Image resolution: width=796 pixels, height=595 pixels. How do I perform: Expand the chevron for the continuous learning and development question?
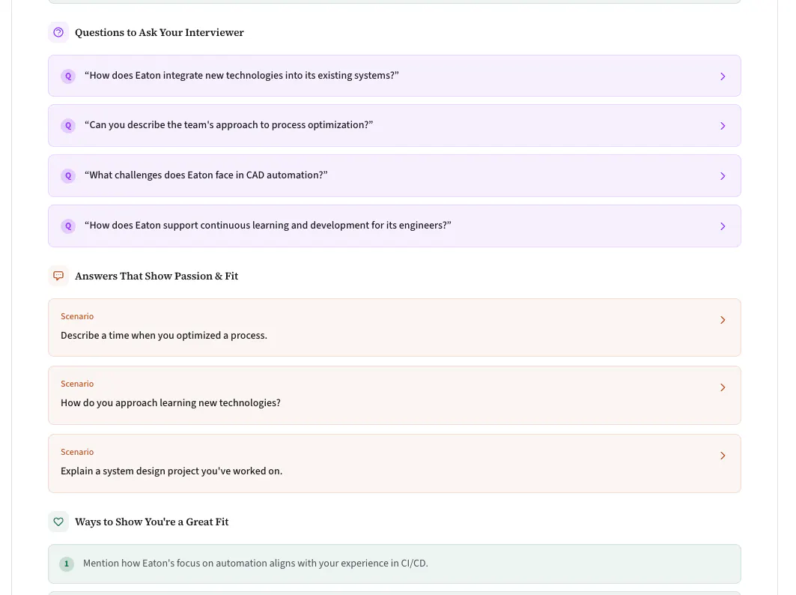723,226
